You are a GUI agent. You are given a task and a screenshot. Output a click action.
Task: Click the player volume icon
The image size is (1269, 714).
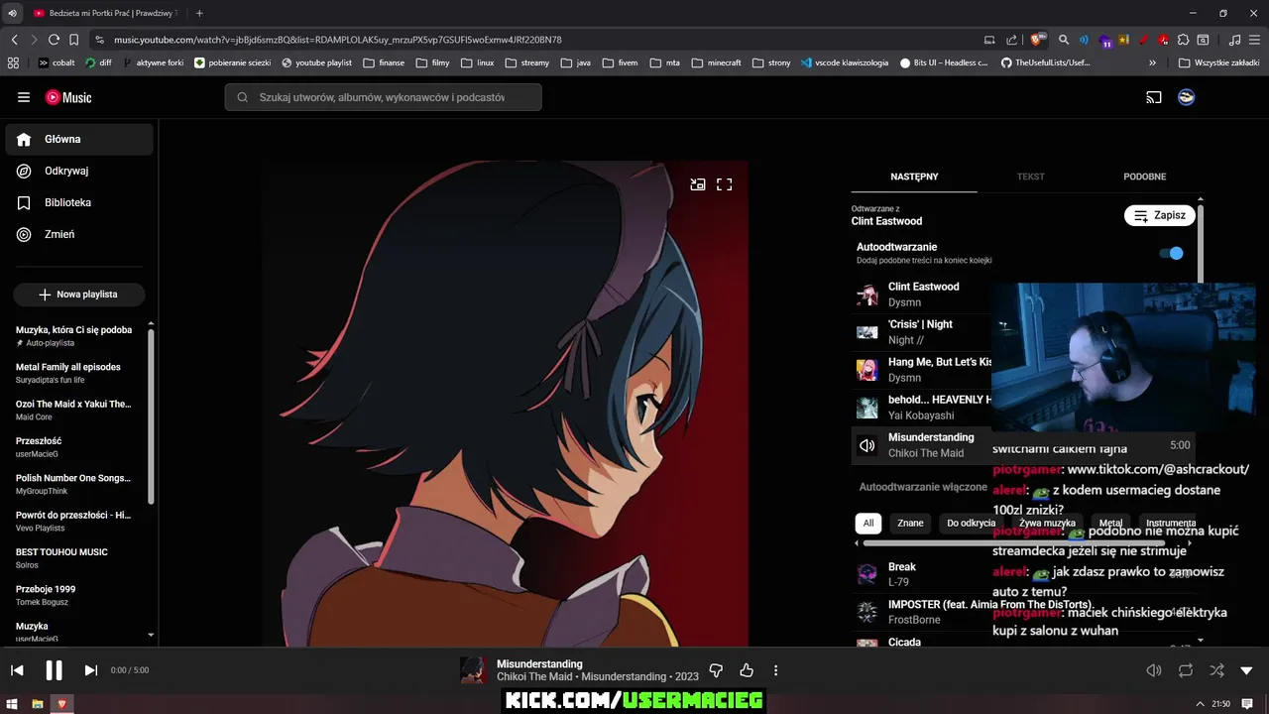(1154, 670)
